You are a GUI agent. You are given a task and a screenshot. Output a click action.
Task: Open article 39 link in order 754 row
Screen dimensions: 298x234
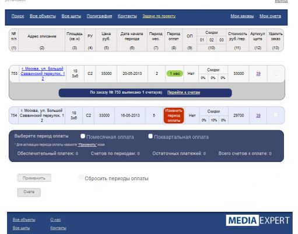(x=258, y=115)
